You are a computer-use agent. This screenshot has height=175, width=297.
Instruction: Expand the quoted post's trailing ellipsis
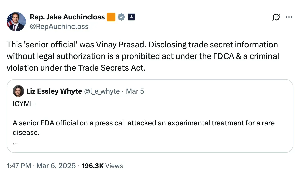click(x=15, y=143)
